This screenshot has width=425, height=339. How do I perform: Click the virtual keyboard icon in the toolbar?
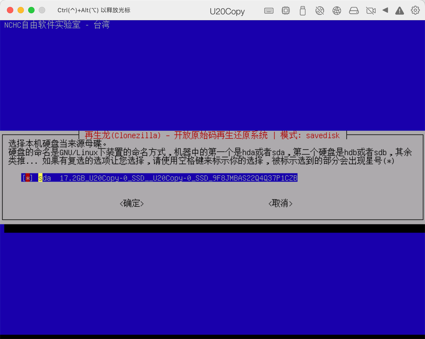click(269, 11)
